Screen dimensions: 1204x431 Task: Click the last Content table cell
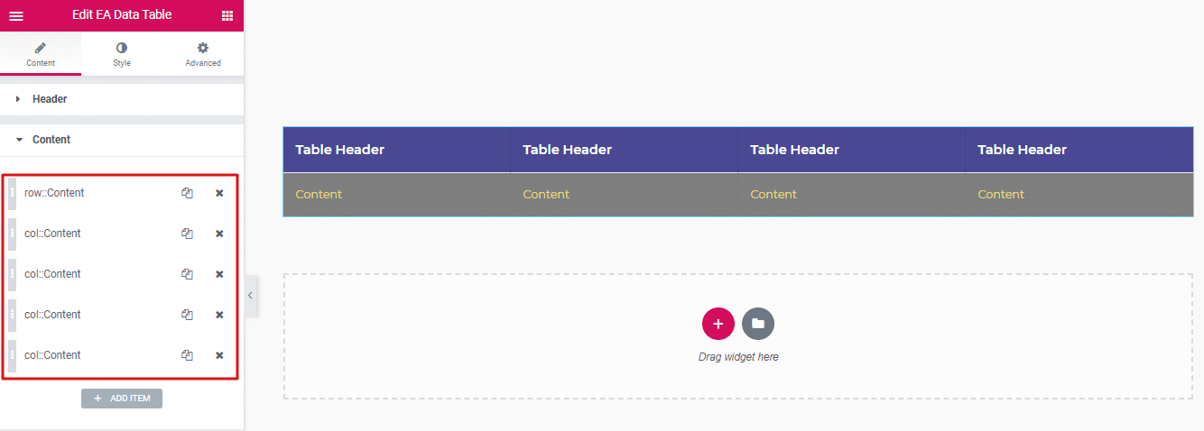tap(1001, 195)
